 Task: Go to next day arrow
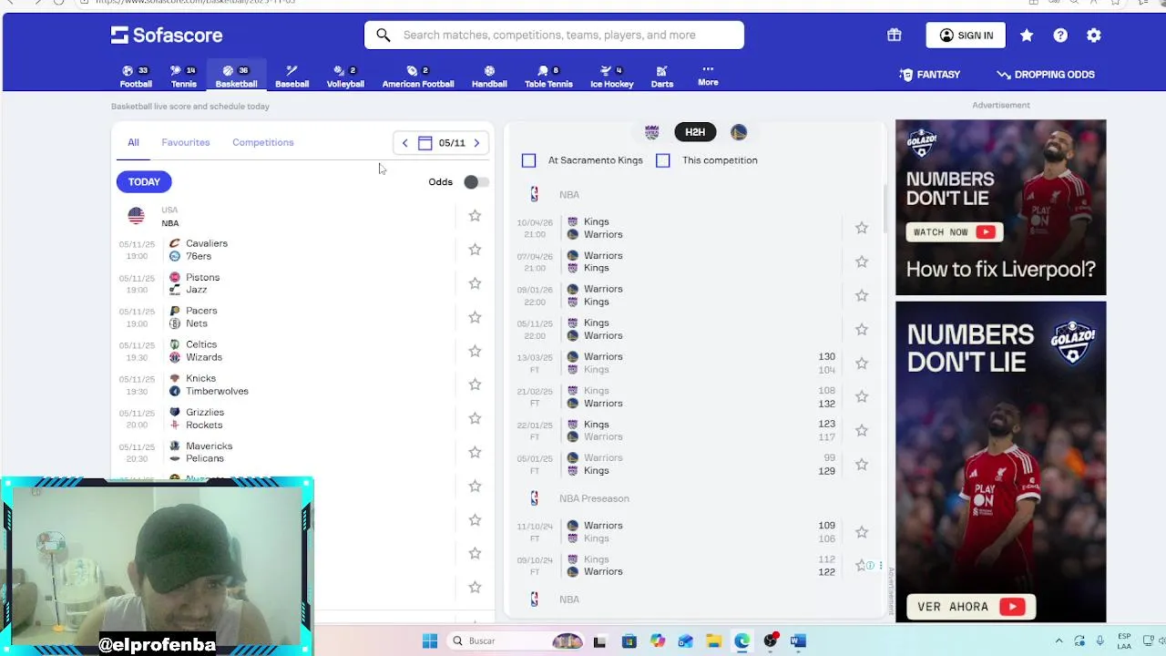point(476,143)
